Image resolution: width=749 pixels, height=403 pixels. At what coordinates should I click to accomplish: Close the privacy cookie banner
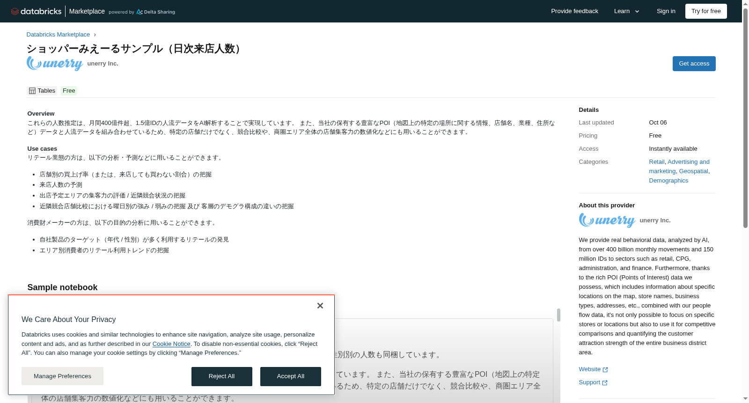click(320, 306)
